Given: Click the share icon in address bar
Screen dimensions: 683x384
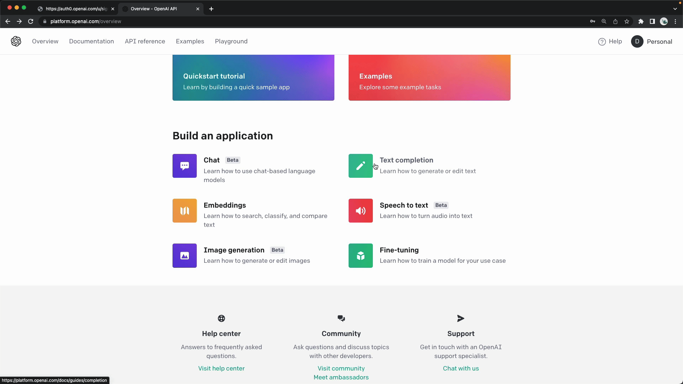Looking at the screenshot, I should pos(615,21).
